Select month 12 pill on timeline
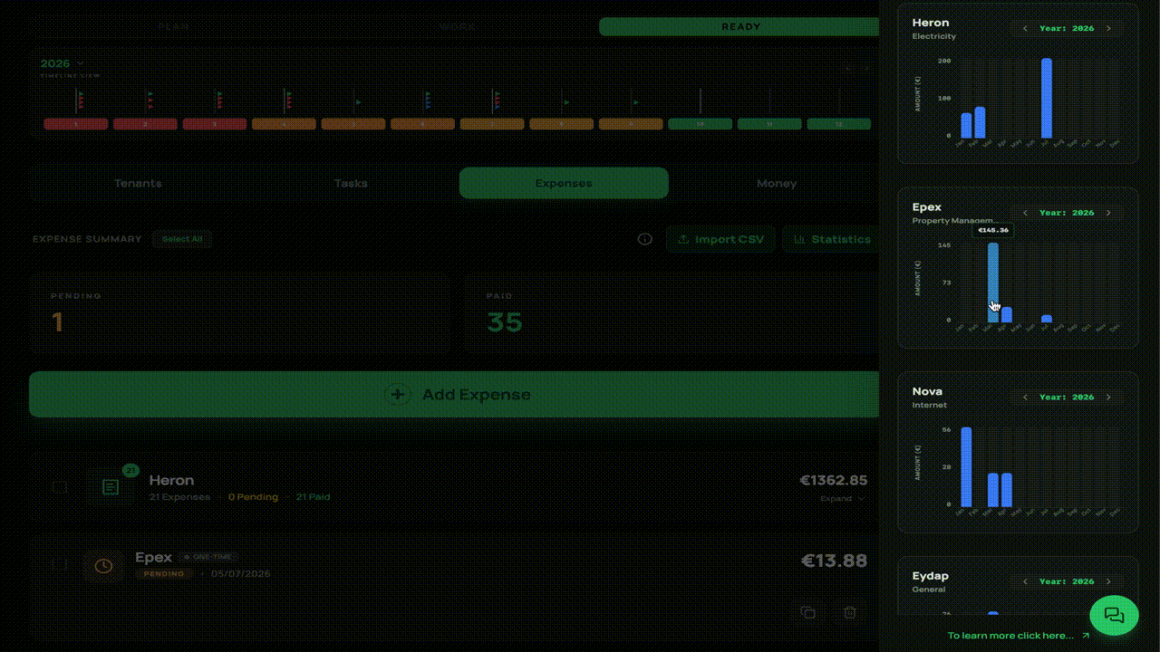The height and width of the screenshot is (652, 1160). [x=839, y=124]
